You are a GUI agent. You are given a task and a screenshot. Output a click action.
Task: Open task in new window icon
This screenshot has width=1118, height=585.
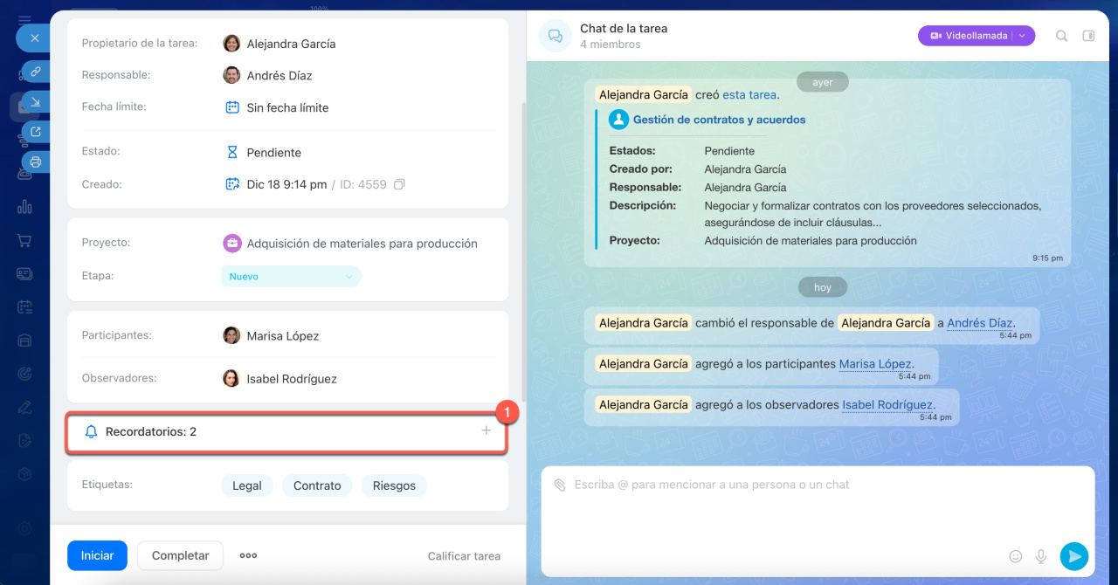[35, 132]
